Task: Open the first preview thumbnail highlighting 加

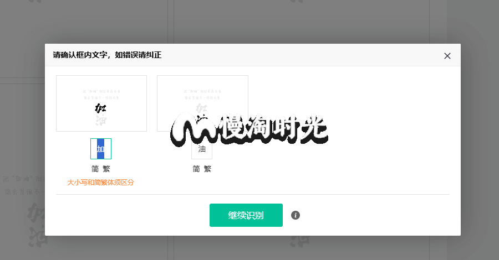Action: (101, 103)
